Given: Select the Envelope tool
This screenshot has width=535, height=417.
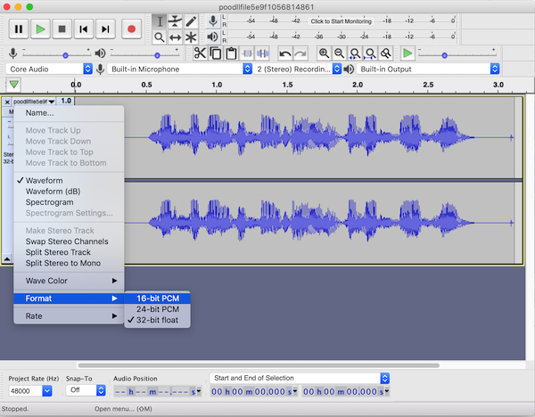Looking at the screenshot, I should 175,21.
